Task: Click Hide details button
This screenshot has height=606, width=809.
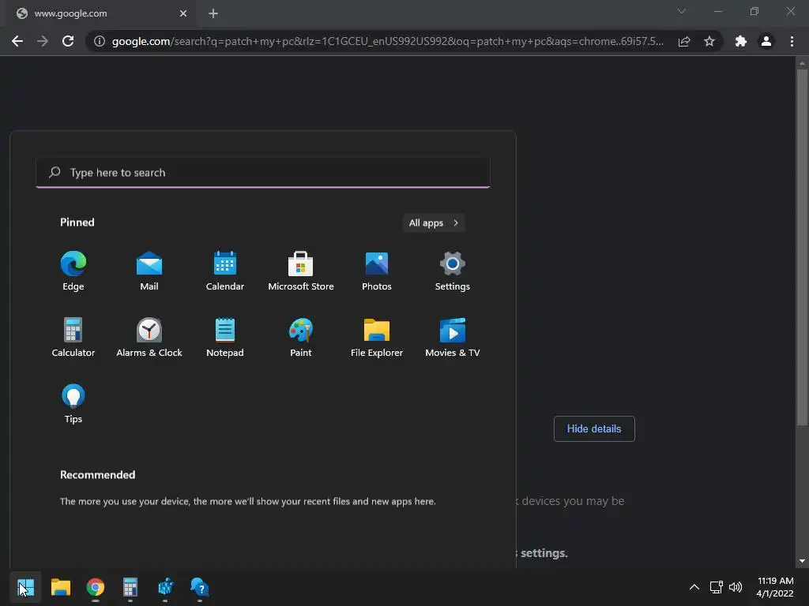Action: tap(594, 428)
